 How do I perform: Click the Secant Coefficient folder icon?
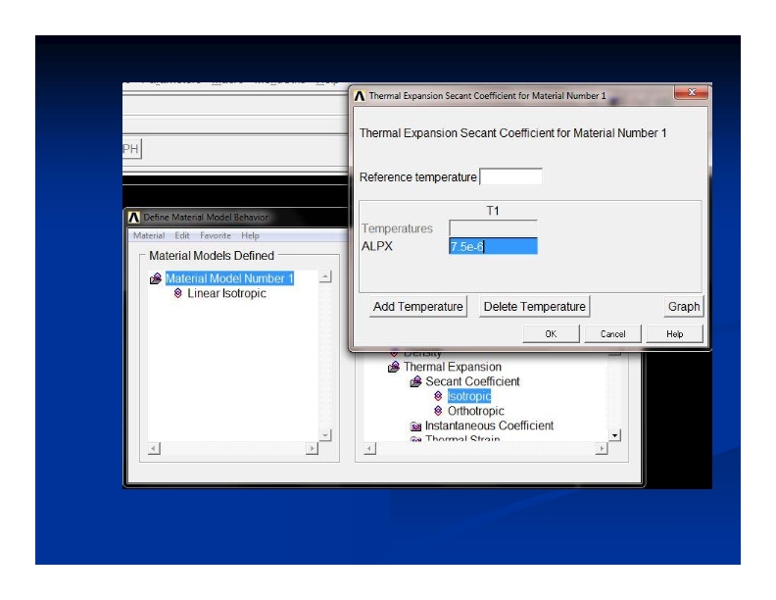click(416, 382)
